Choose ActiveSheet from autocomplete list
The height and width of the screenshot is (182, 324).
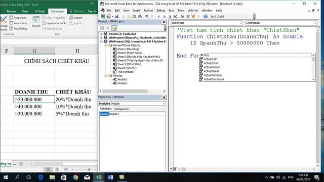click(x=211, y=71)
